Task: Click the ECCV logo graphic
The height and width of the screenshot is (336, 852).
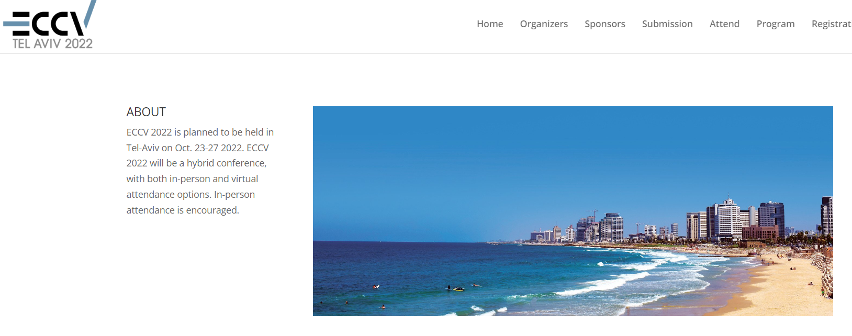Action: pyautogui.click(x=50, y=18)
